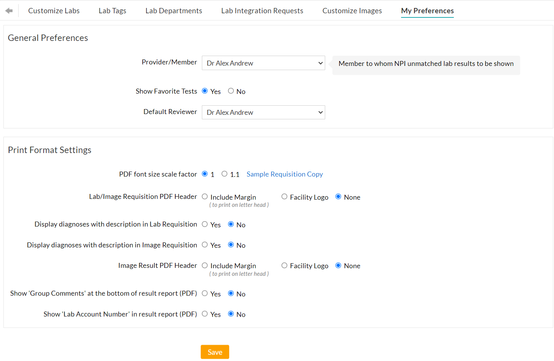This screenshot has width=554, height=361.
Task: Select Facility Logo for Lab/Image Requisition header
Action: coord(284,197)
